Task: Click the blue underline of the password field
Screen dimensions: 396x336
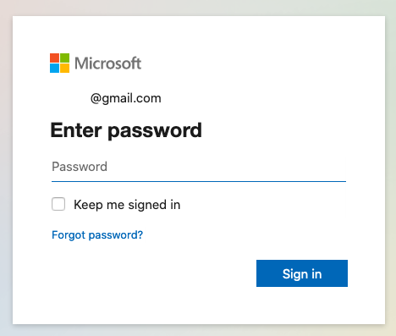Action: (199, 181)
